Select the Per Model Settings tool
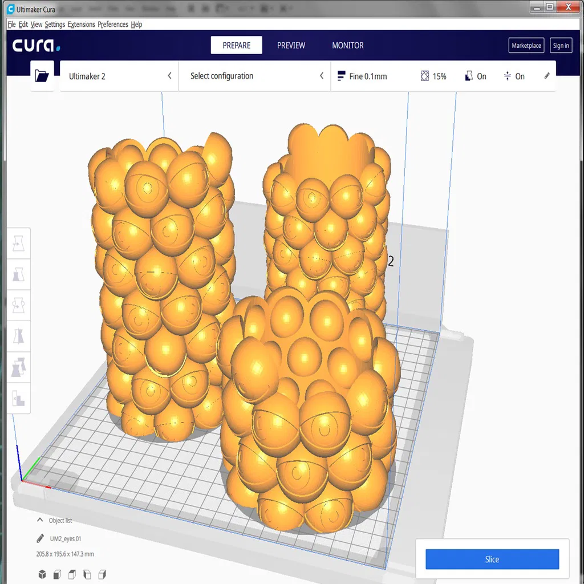This screenshot has width=584, height=584. tap(18, 367)
